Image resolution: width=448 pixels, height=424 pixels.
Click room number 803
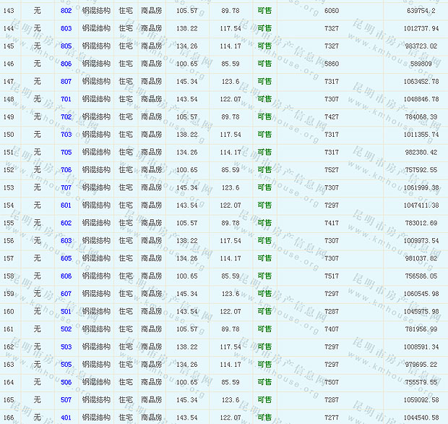pos(66,28)
